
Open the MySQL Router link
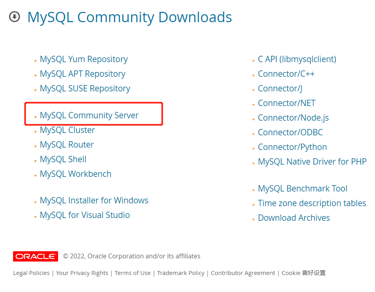(67, 144)
